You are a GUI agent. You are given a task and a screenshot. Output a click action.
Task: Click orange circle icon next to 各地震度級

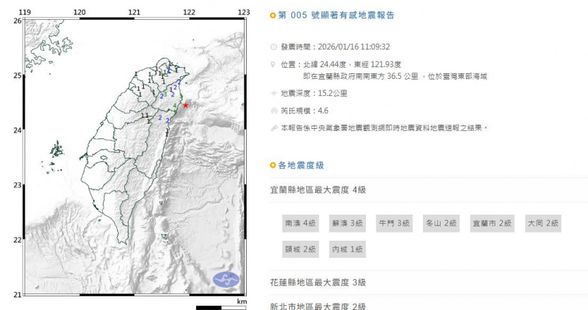click(x=273, y=165)
